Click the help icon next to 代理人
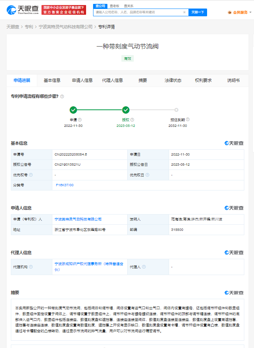 [143, 267]
